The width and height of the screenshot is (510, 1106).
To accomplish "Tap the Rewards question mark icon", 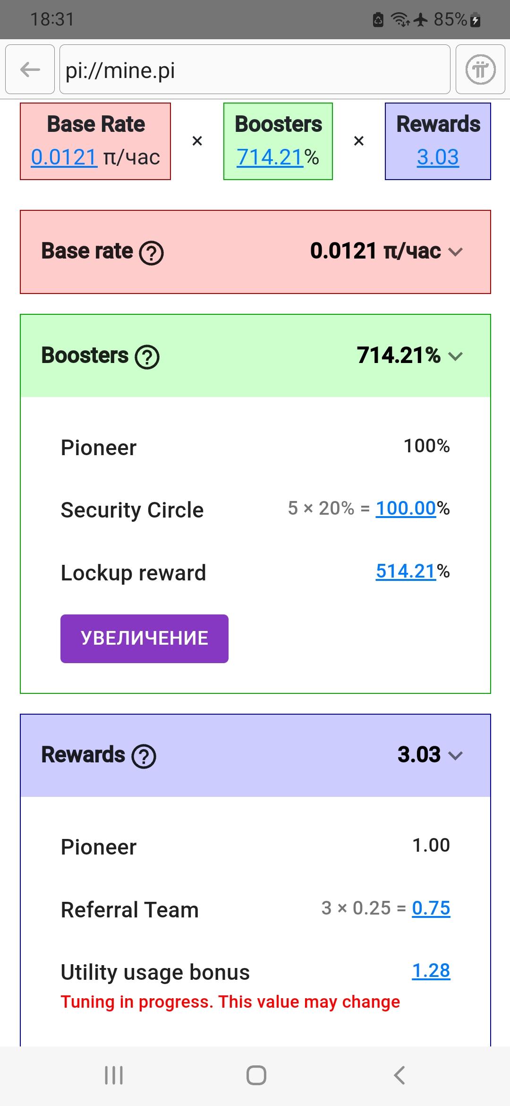I will pyautogui.click(x=144, y=756).
